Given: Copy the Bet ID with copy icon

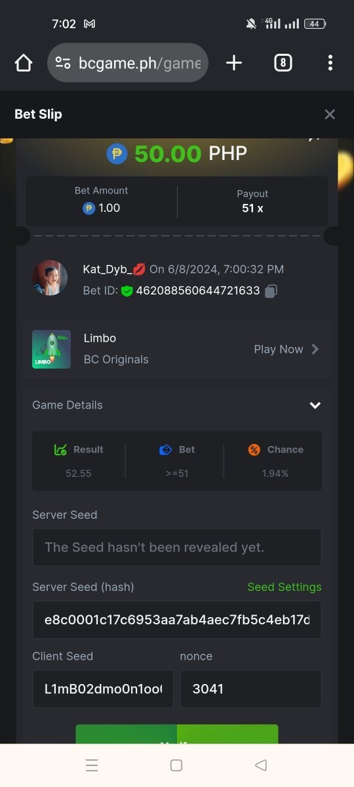Looking at the screenshot, I should 271,291.
